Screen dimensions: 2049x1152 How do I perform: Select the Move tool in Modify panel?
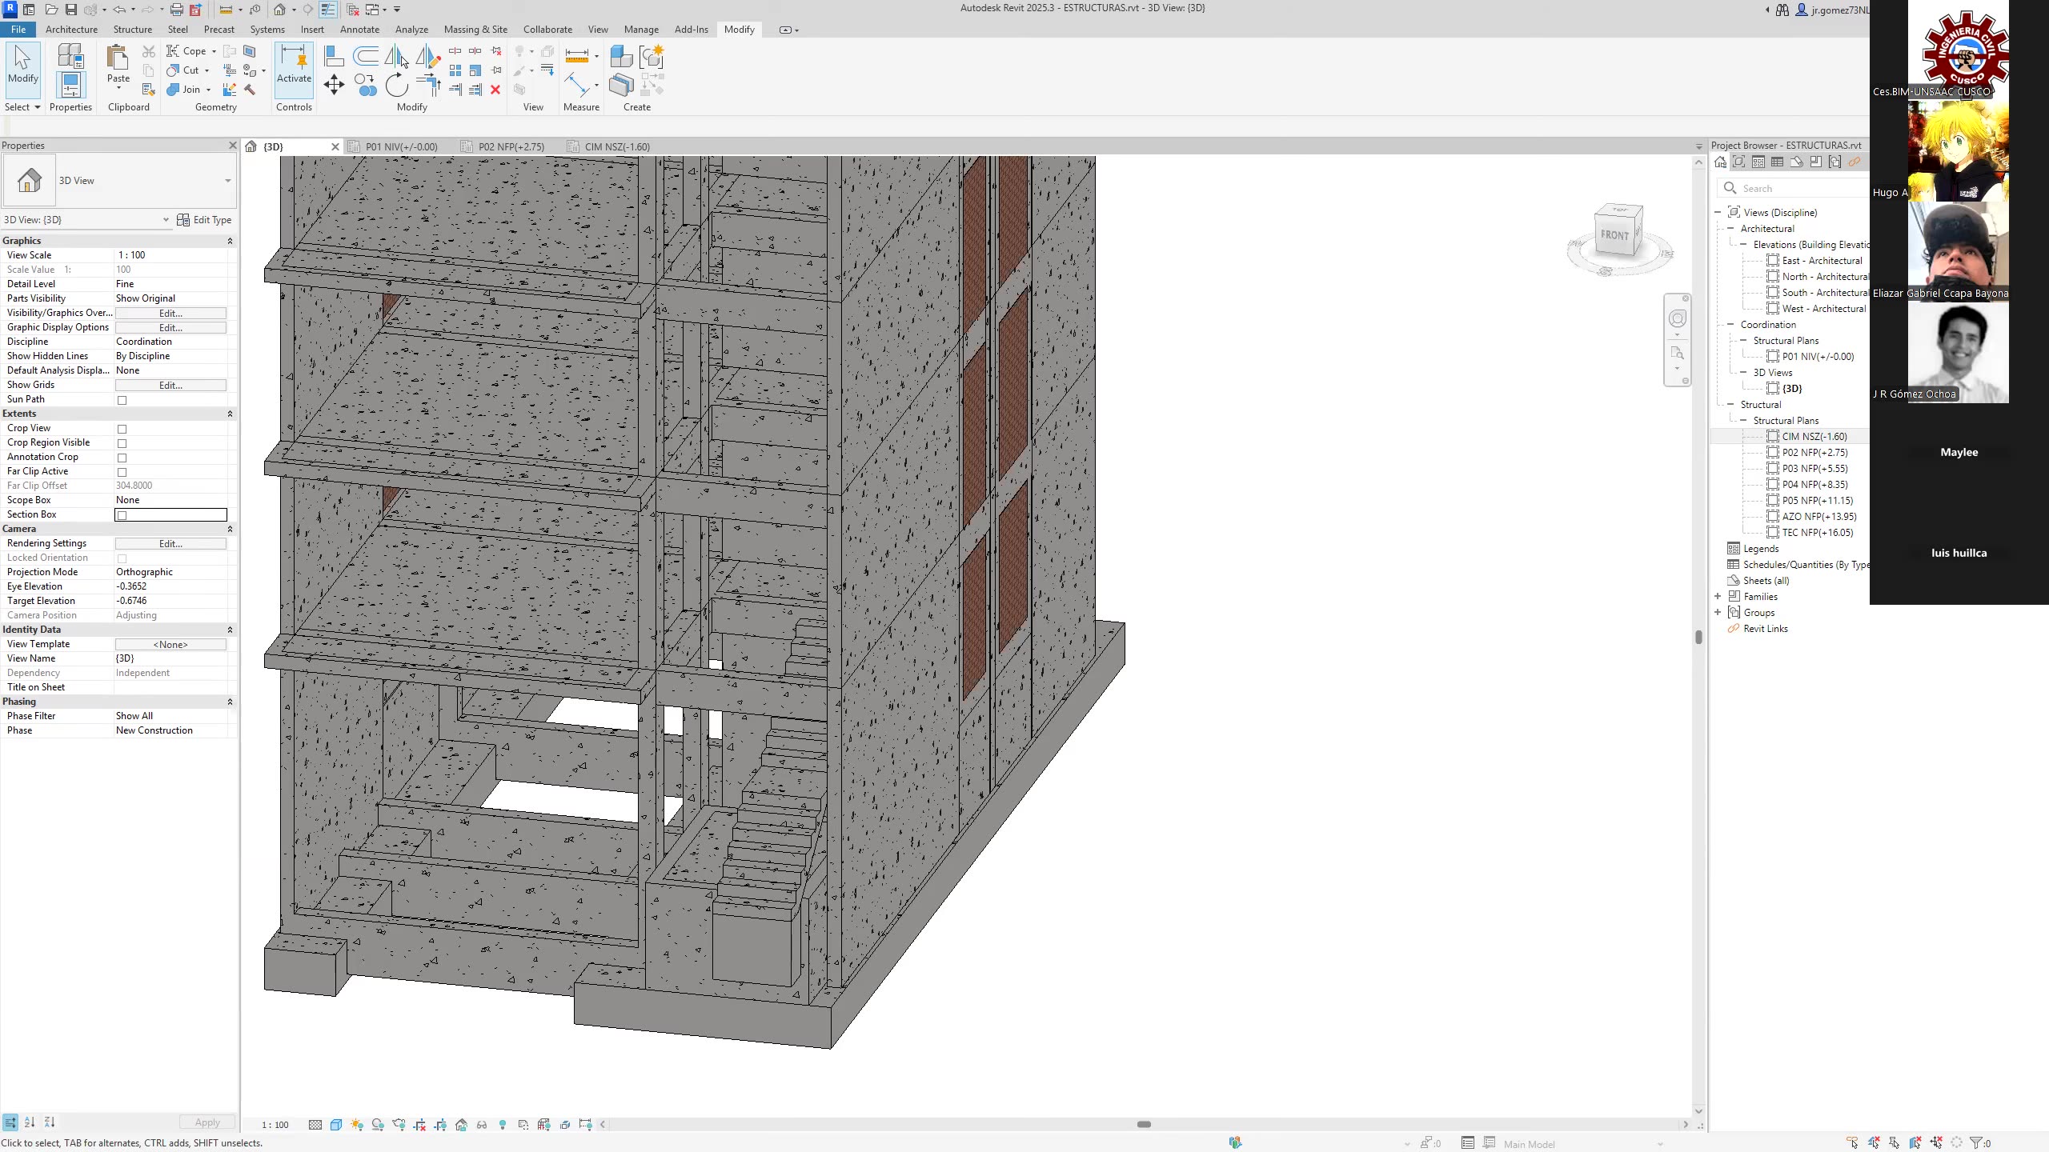click(x=334, y=85)
